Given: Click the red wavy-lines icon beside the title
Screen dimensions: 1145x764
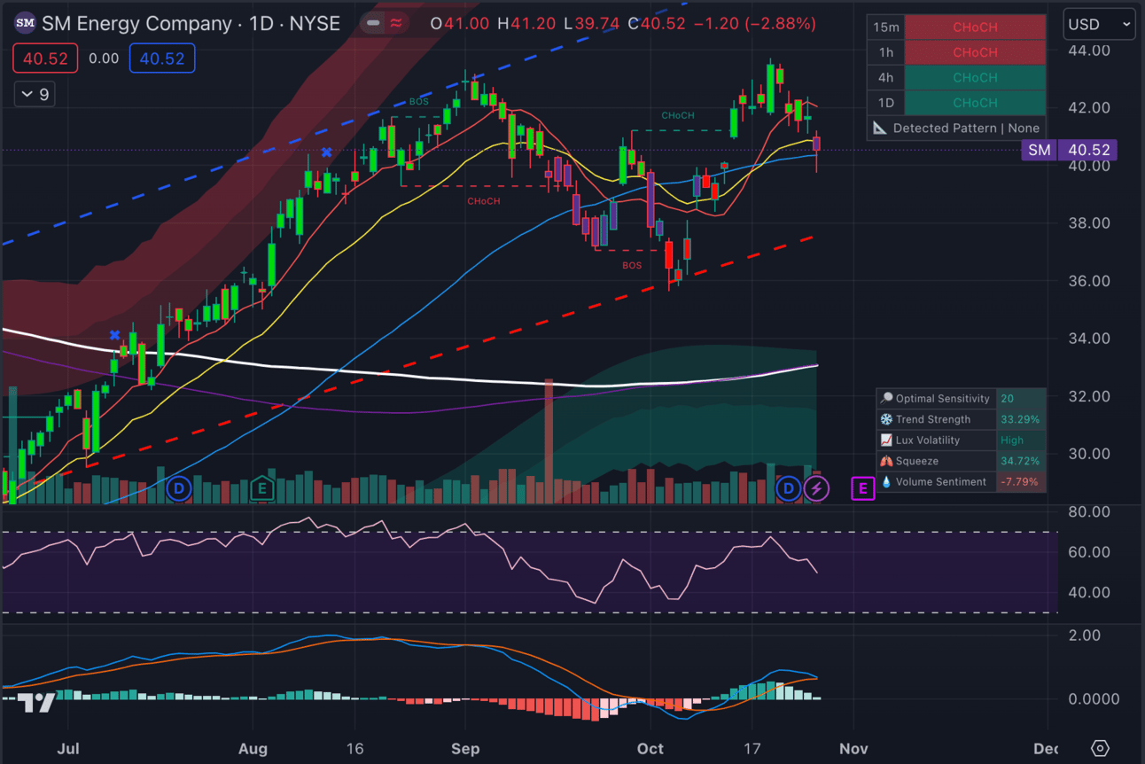Looking at the screenshot, I should tap(396, 23).
